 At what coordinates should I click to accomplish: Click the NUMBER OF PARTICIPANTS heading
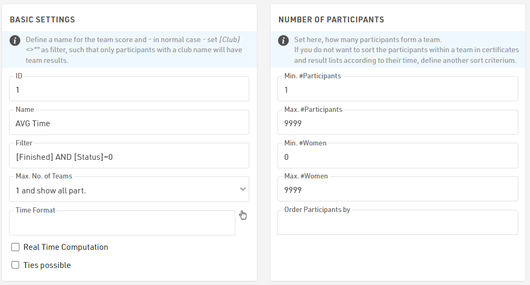coord(331,20)
